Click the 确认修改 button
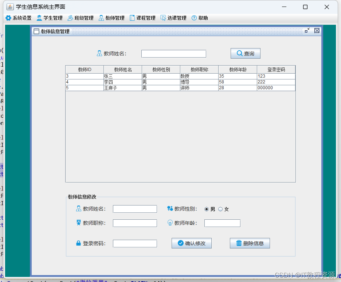The height and width of the screenshot is (282, 341). point(192,243)
